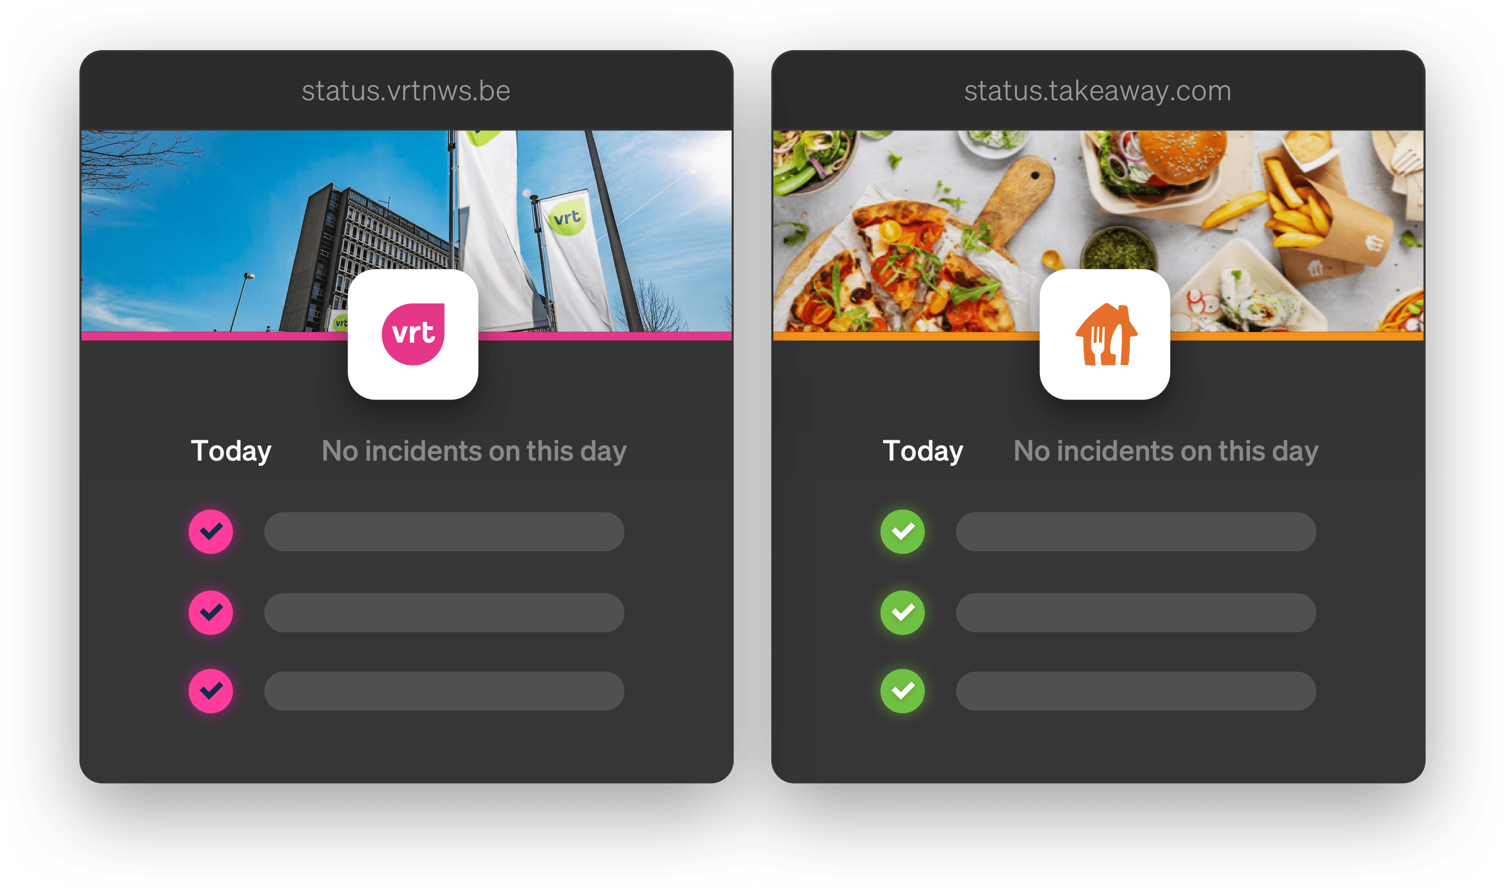The width and height of the screenshot is (1505, 892).
Task: Toggle second Takeaway status checkbox
Action: [x=903, y=612]
